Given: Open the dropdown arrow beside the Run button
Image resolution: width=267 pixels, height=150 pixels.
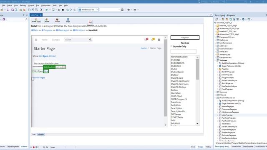Looking at the screenshot, I should (x=50, y=10).
